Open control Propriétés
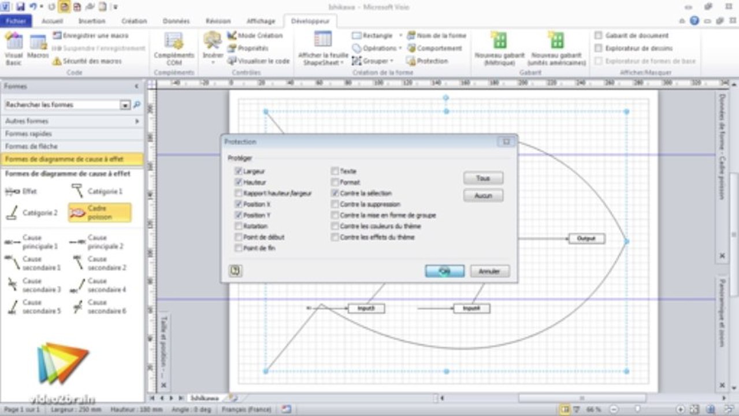This screenshot has height=416, width=739. [x=248, y=48]
